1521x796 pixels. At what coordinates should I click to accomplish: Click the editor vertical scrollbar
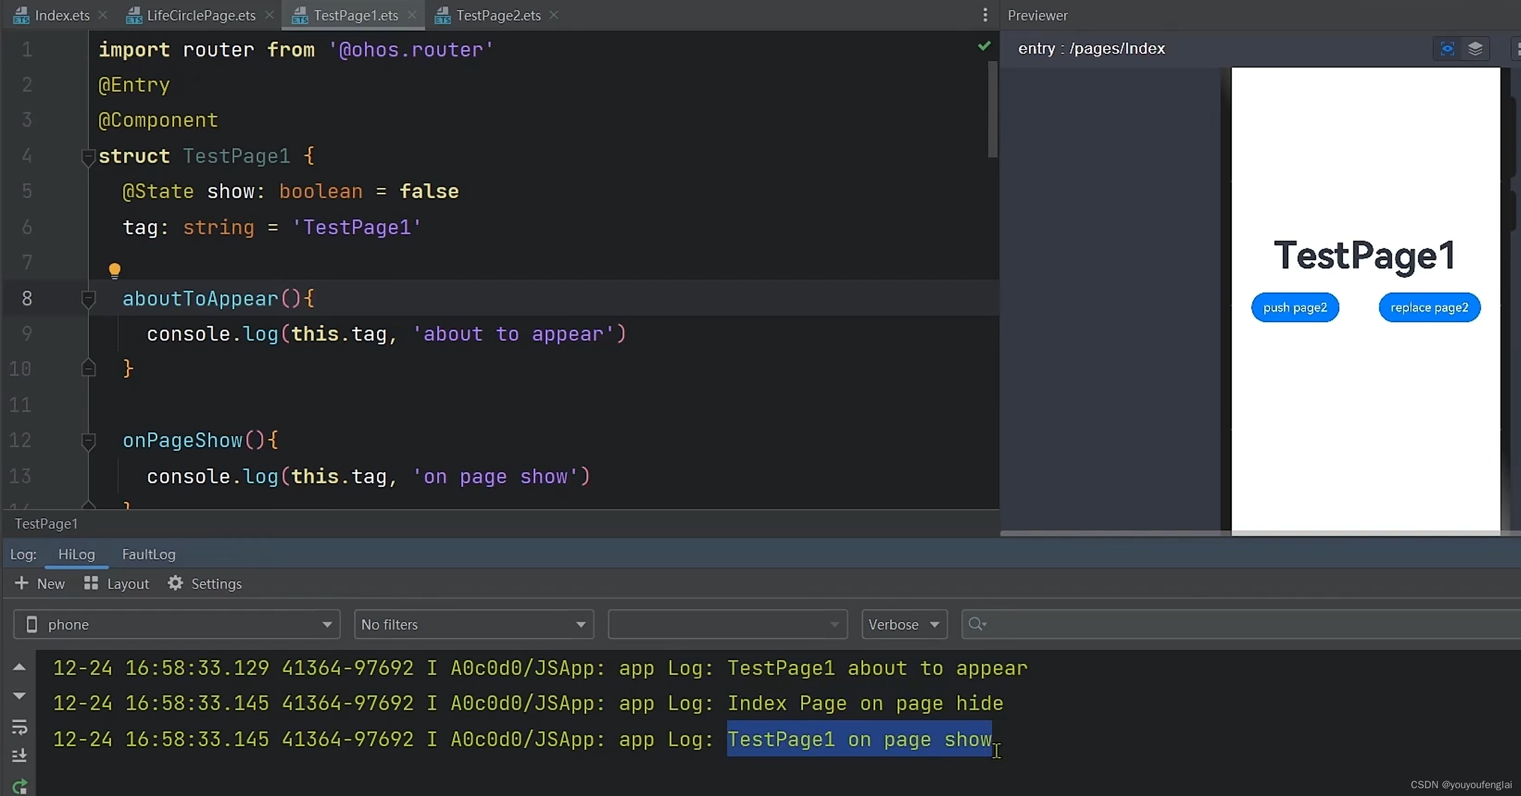point(993,109)
